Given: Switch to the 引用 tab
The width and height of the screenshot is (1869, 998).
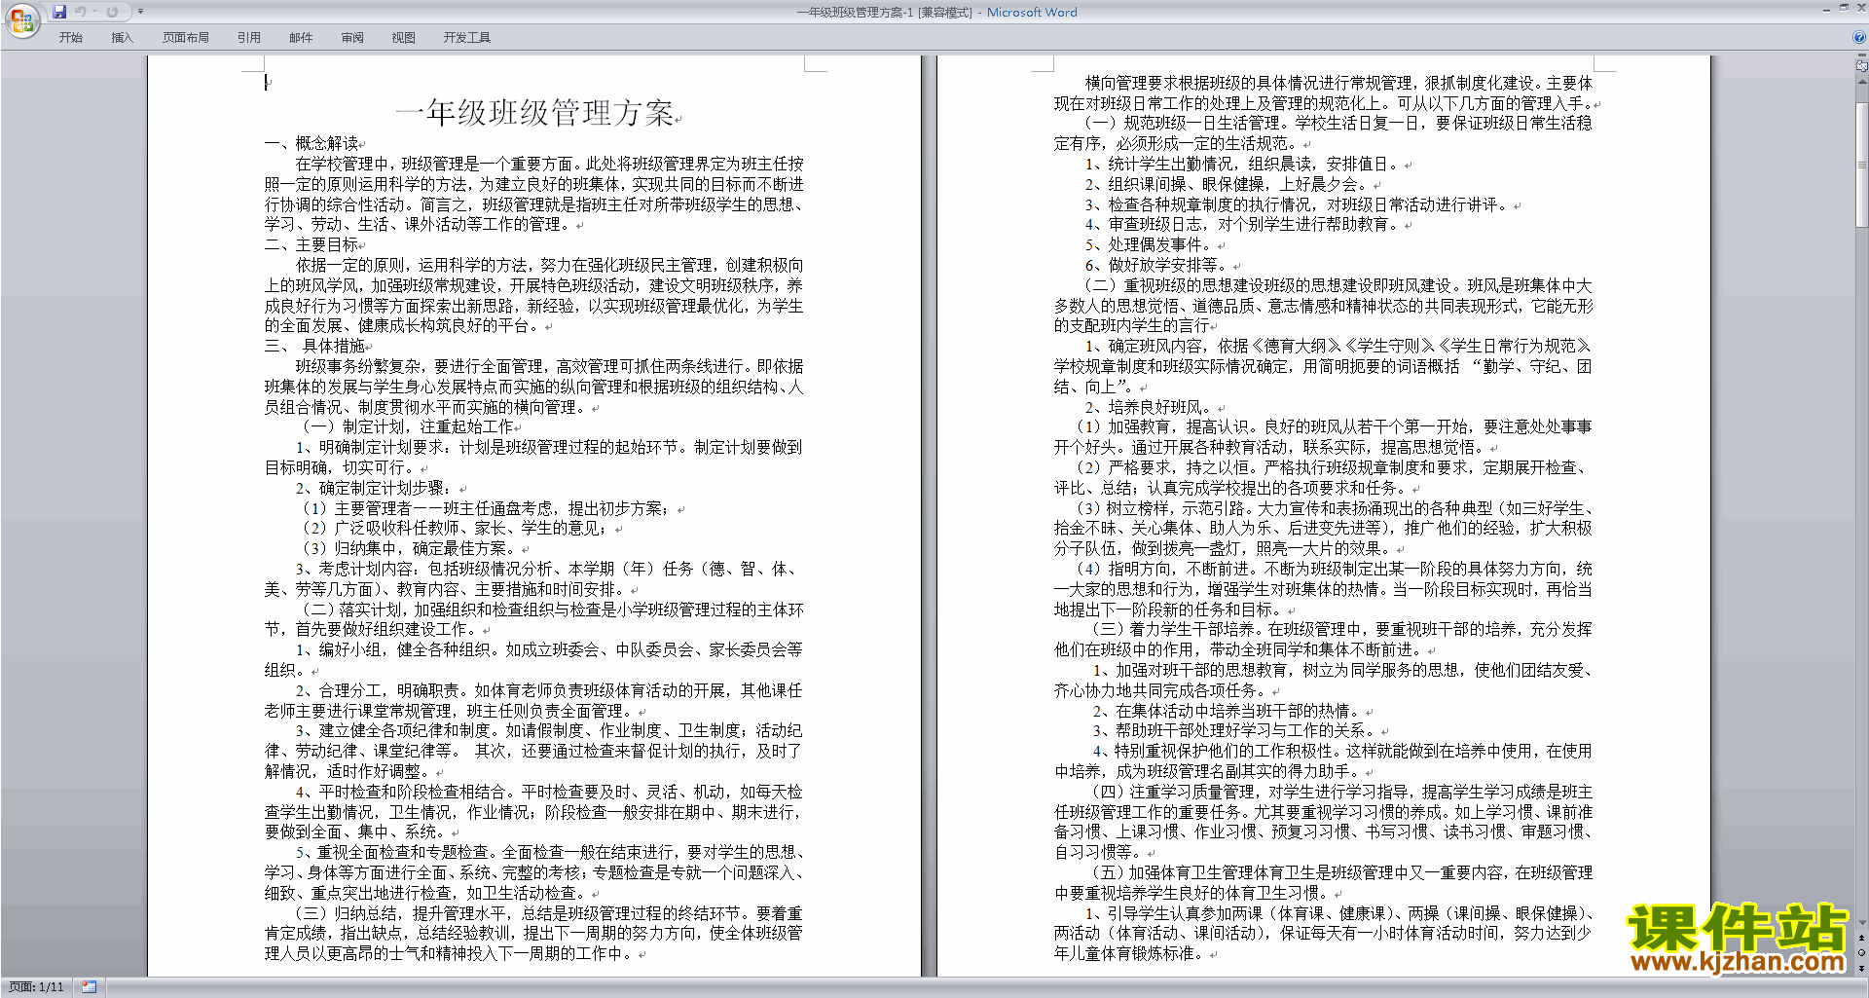Looking at the screenshot, I should tap(249, 37).
